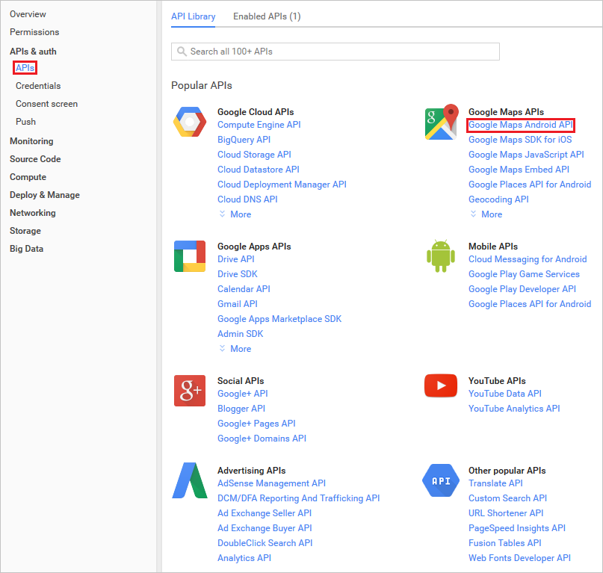This screenshot has height=573, width=603.
Task: Open the Admin SDK link
Action: (x=240, y=334)
